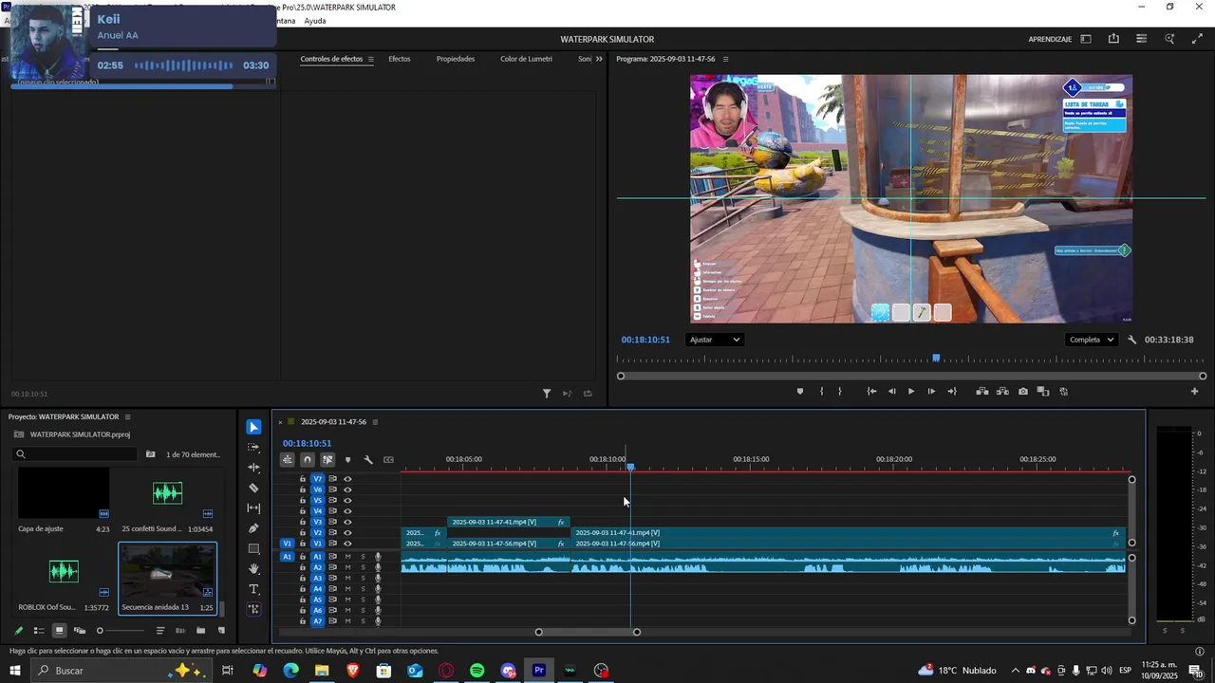
Task: Click the timeline captions CC icon
Action: pyautogui.click(x=388, y=460)
